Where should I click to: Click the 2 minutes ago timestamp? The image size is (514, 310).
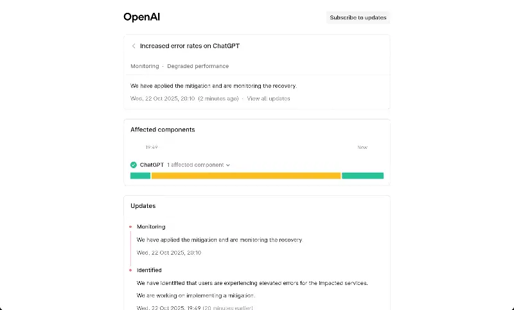point(218,99)
